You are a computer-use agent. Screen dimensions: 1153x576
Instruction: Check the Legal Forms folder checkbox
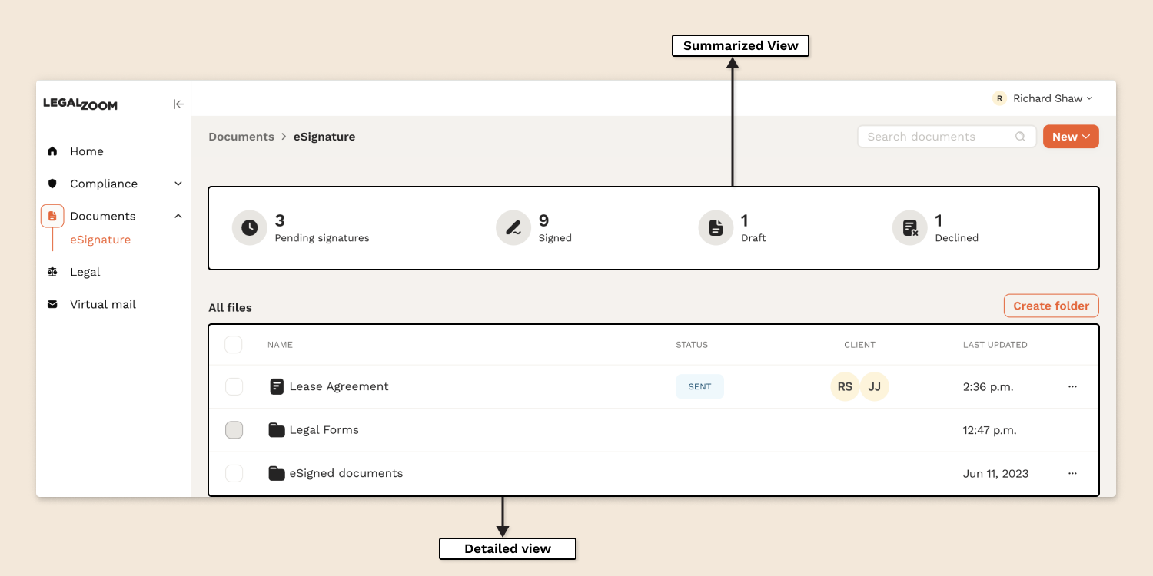[234, 430]
